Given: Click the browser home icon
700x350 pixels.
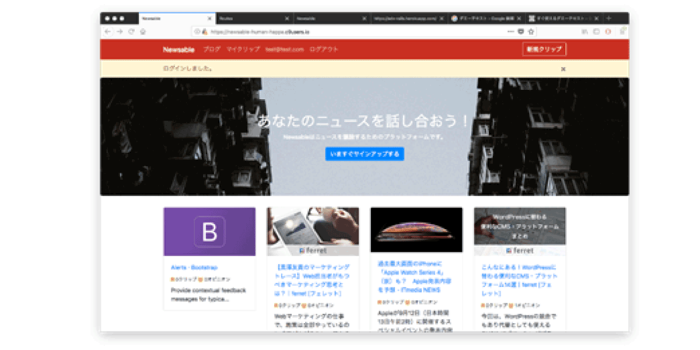Looking at the screenshot, I should (x=143, y=32).
